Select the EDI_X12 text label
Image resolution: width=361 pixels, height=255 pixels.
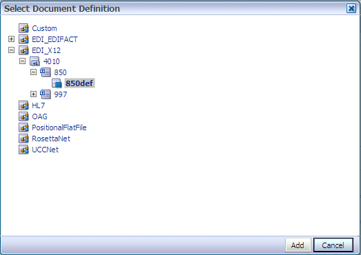46,50
